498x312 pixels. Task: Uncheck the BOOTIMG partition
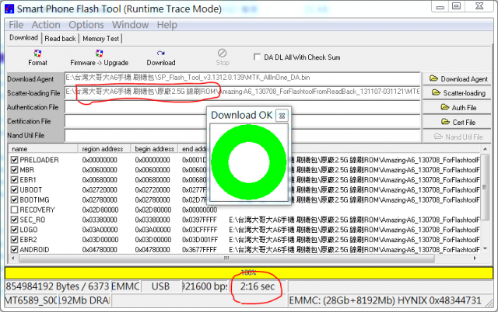(14, 199)
